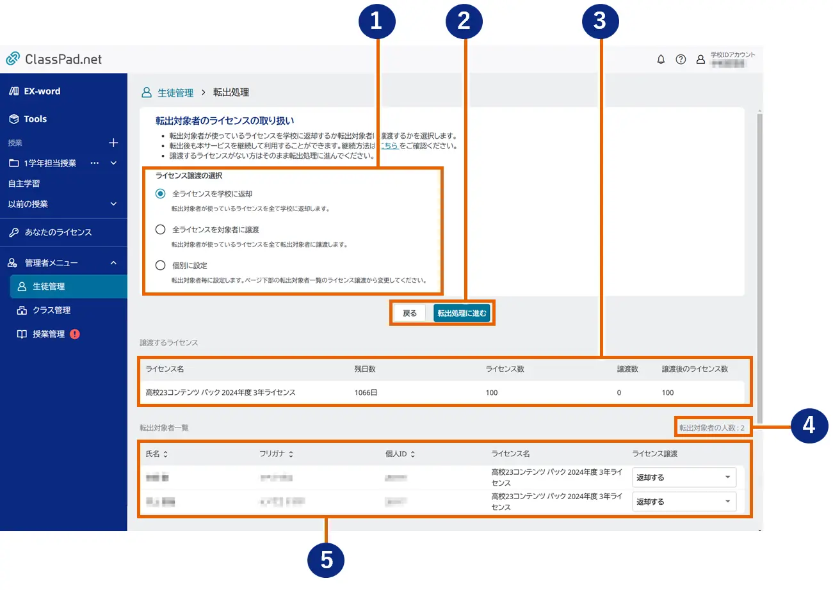Click the 戻る button

[x=409, y=313]
